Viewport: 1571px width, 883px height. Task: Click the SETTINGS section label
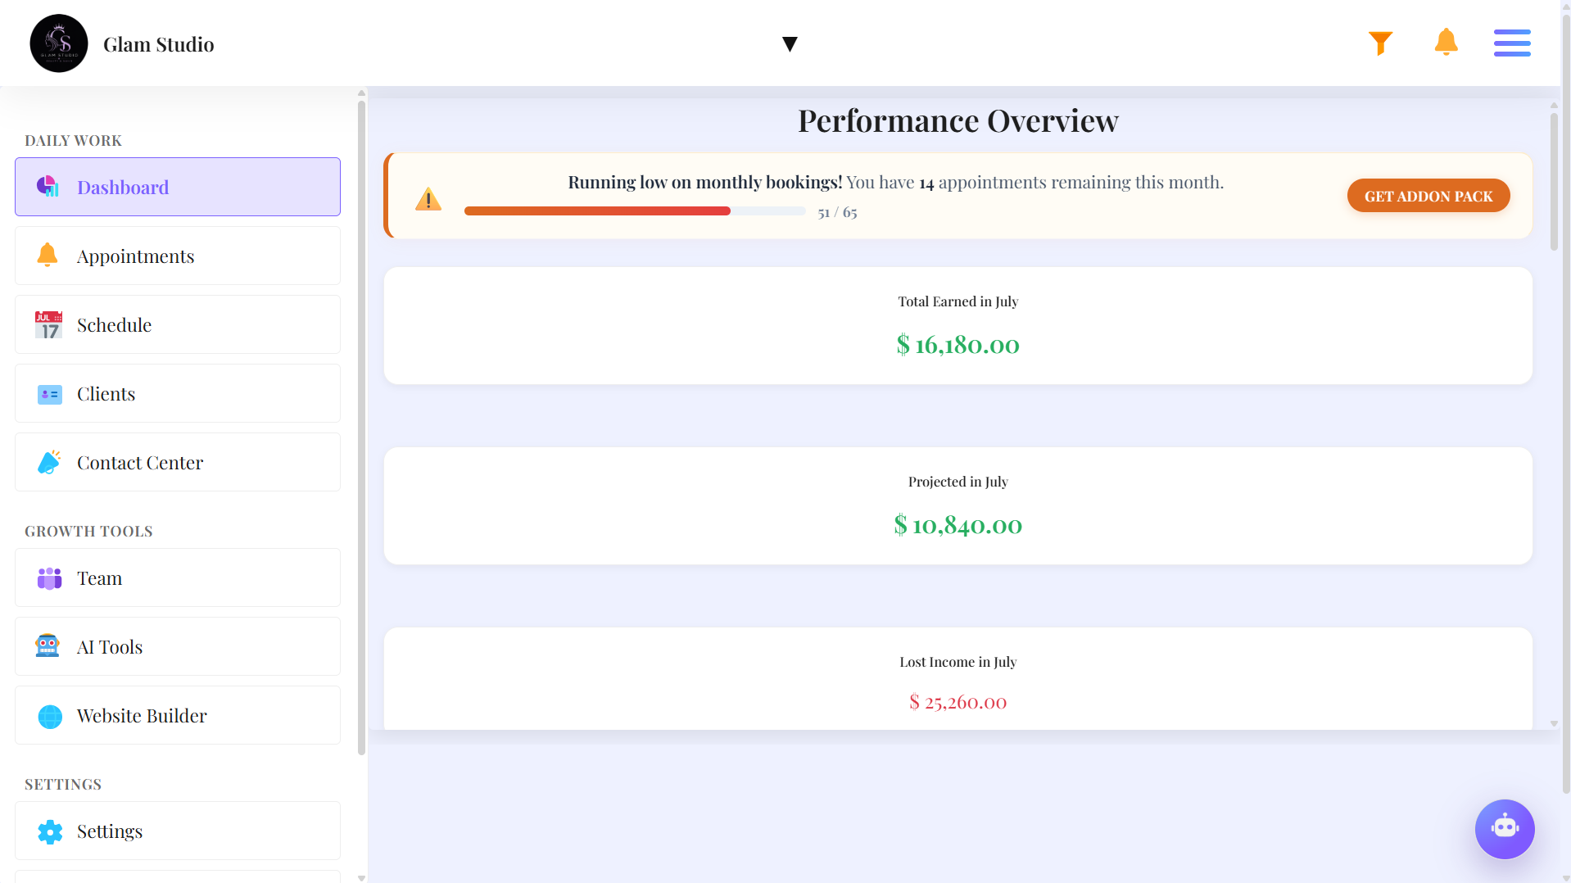click(63, 785)
